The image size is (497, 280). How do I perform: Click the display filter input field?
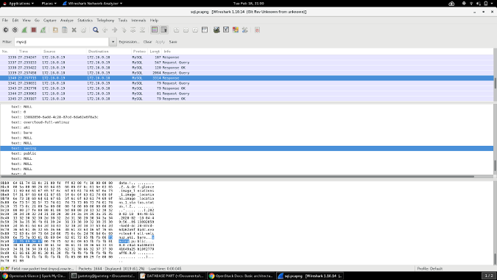pyautogui.click(x=62, y=42)
